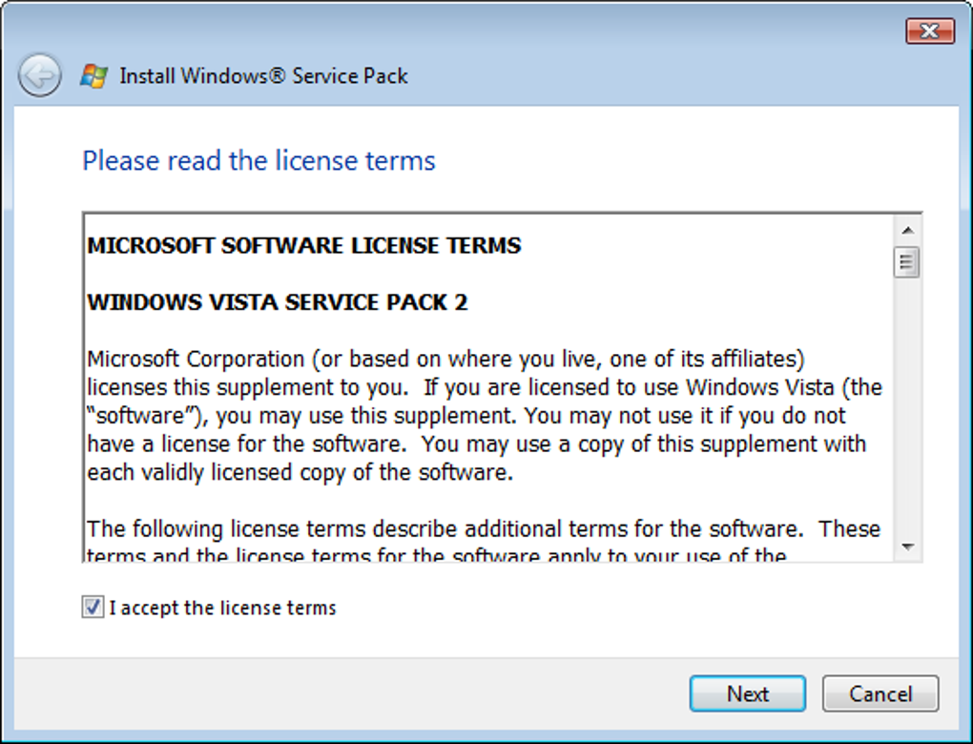Click the "WINDOWS VISTA SERVICE PACK 2" line

[x=278, y=302]
